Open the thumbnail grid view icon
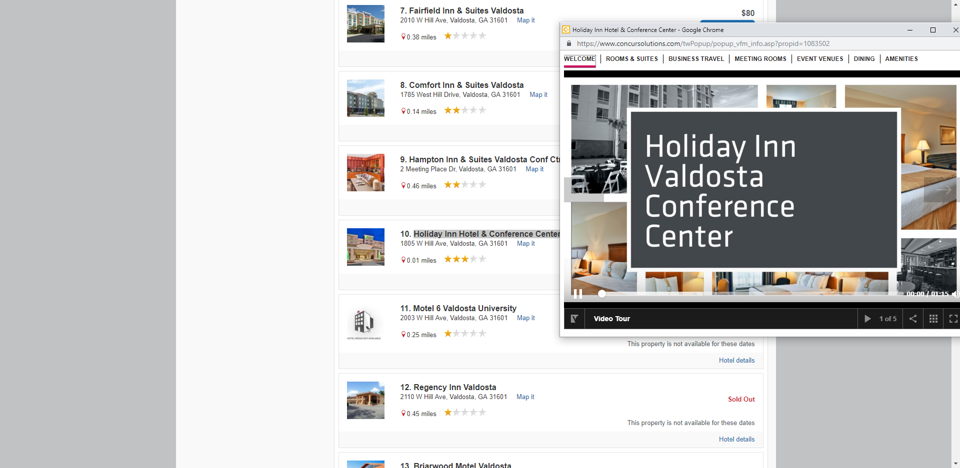This screenshot has height=468, width=960. [933, 319]
